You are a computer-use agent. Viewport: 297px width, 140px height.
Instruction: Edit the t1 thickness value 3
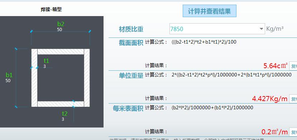tap(44, 66)
